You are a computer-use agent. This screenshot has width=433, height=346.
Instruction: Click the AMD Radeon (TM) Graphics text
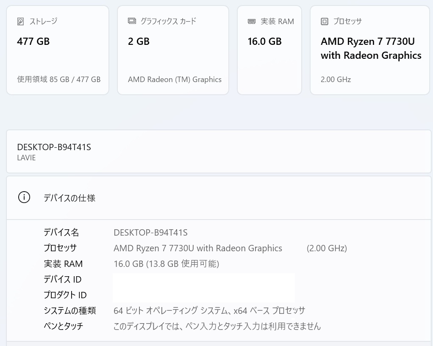point(175,80)
